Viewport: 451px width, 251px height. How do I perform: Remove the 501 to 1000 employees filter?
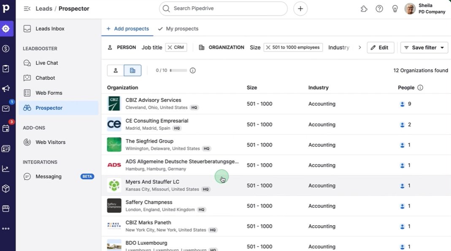click(x=268, y=48)
